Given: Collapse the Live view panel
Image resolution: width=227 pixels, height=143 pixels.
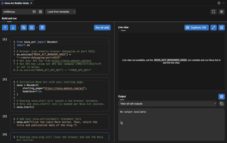Looking at the screenshot, I should 222,28.
